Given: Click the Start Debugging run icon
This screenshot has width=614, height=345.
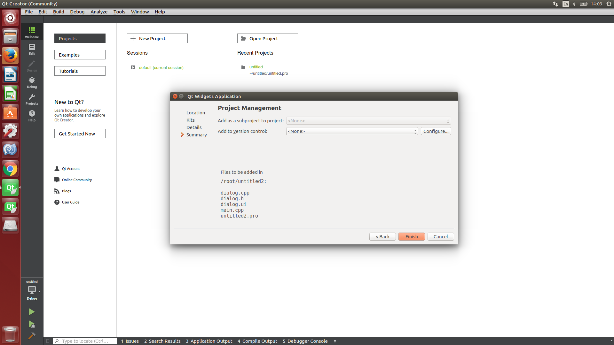Looking at the screenshot, I should tap(32, 324).
